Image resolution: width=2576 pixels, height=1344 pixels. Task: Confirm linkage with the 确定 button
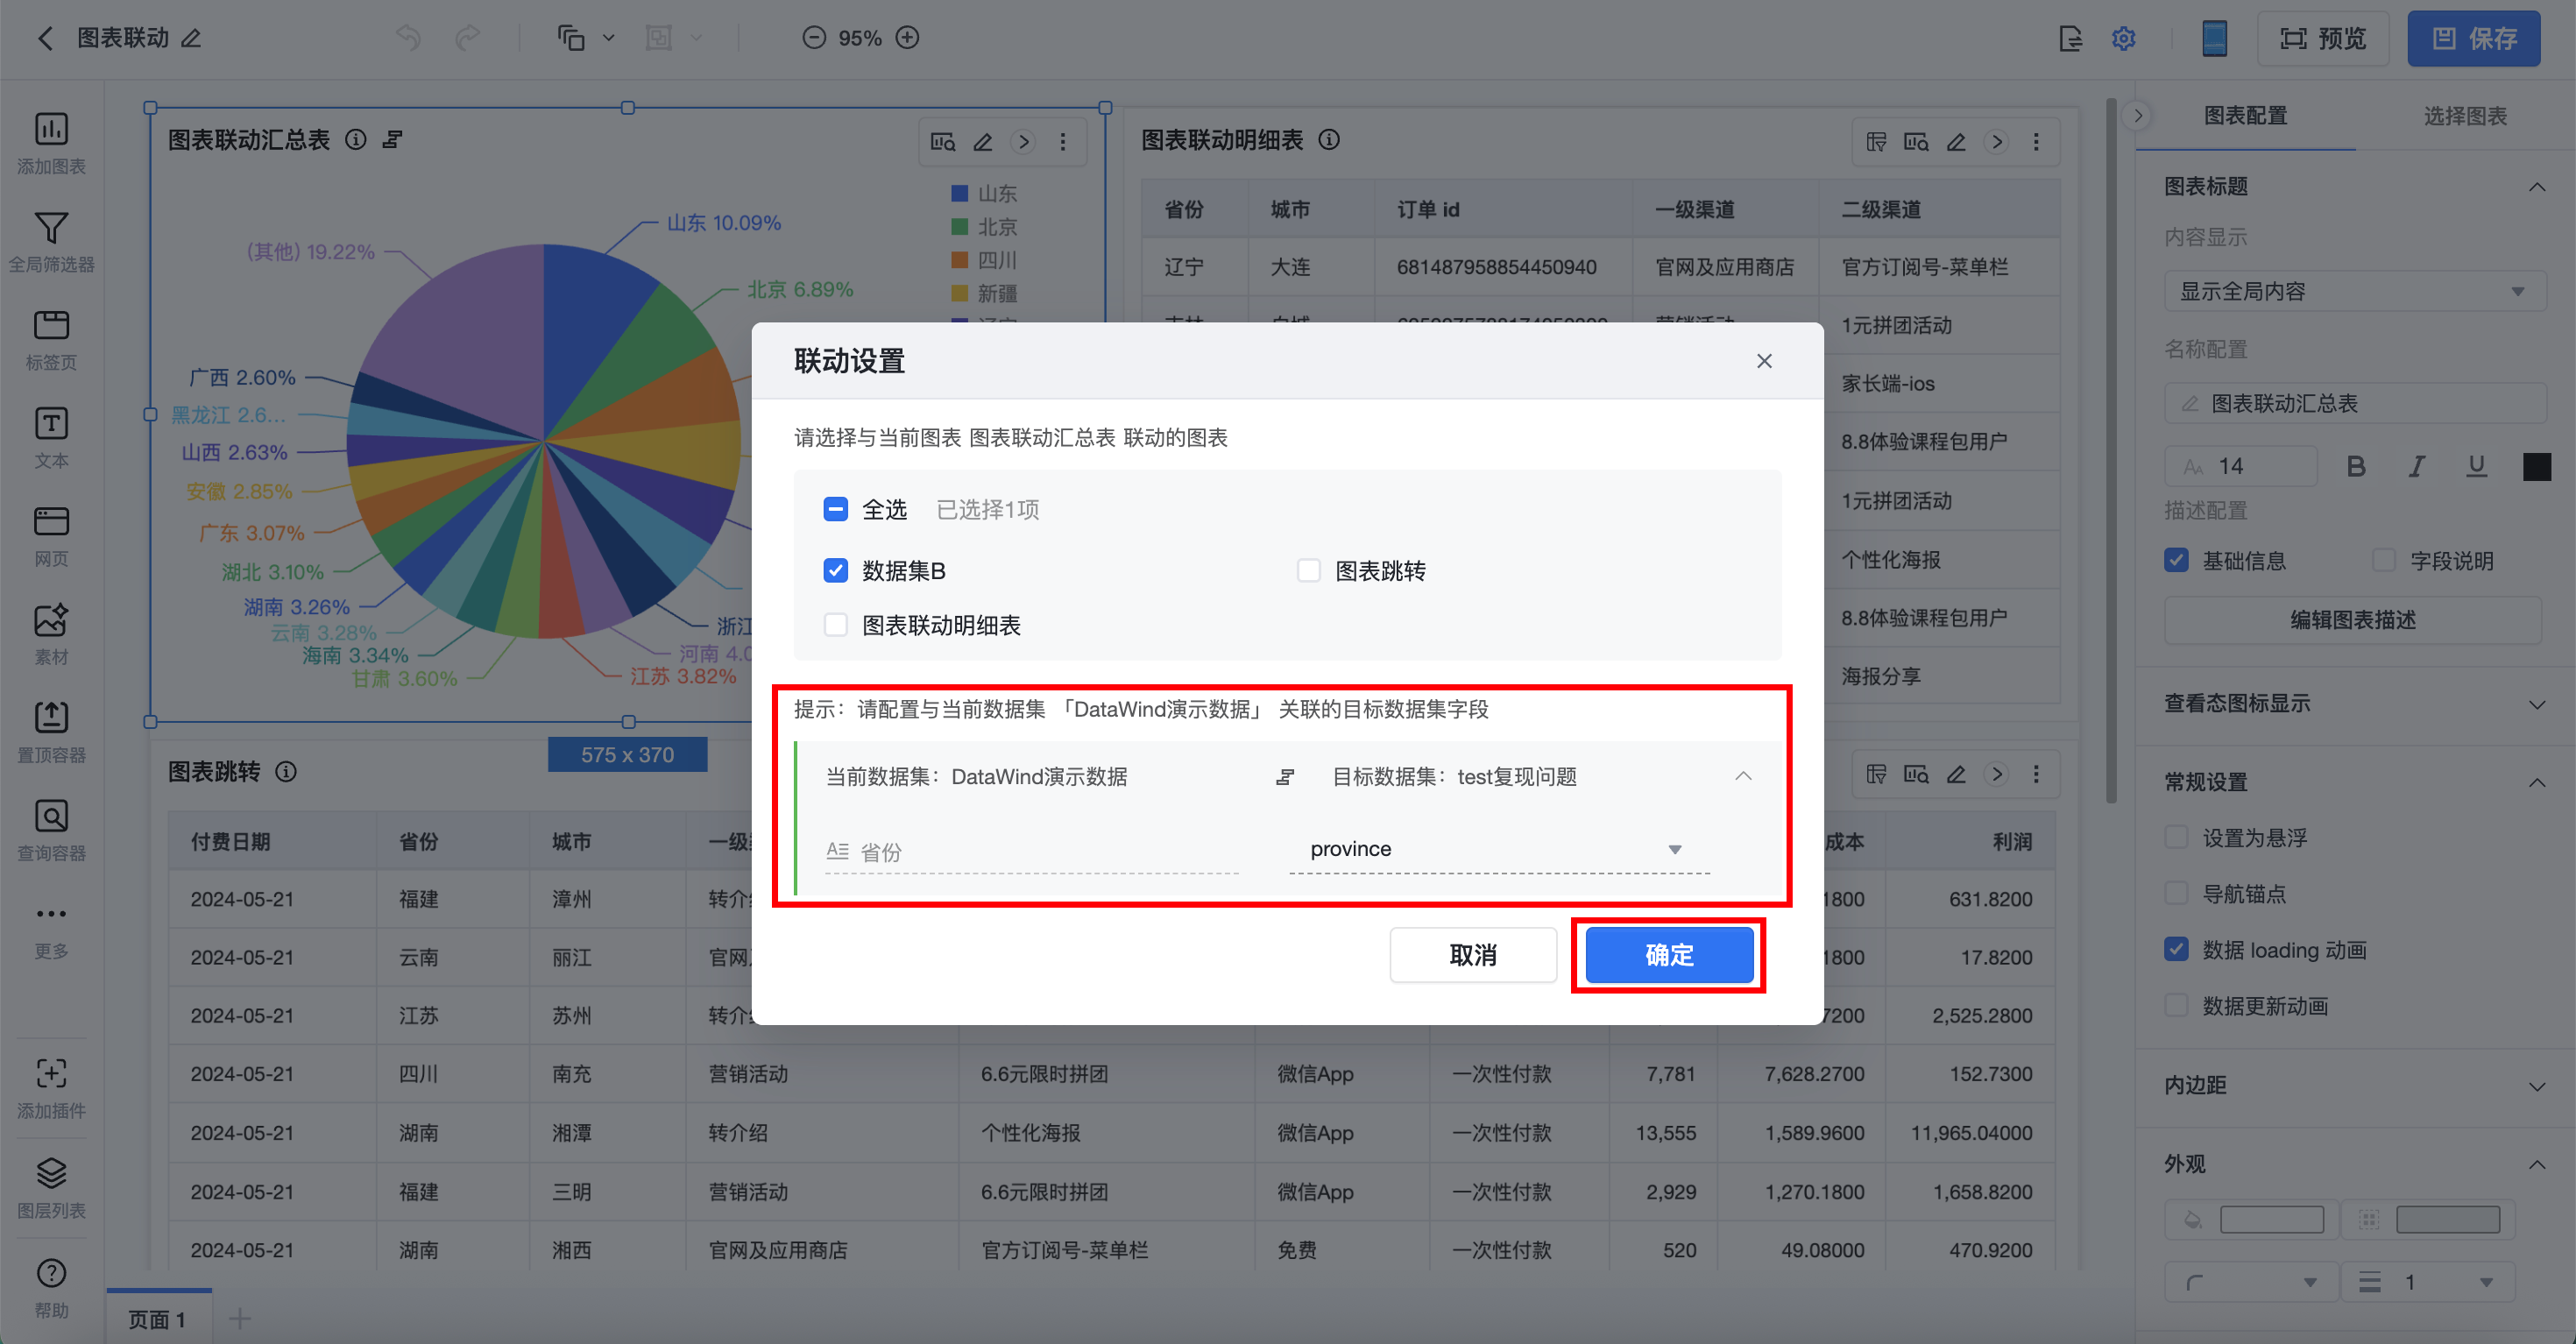click(1668, 955)
